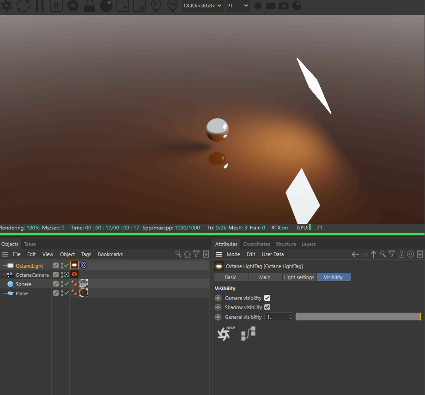Click Attributes lock element icon

click(401, 254)
